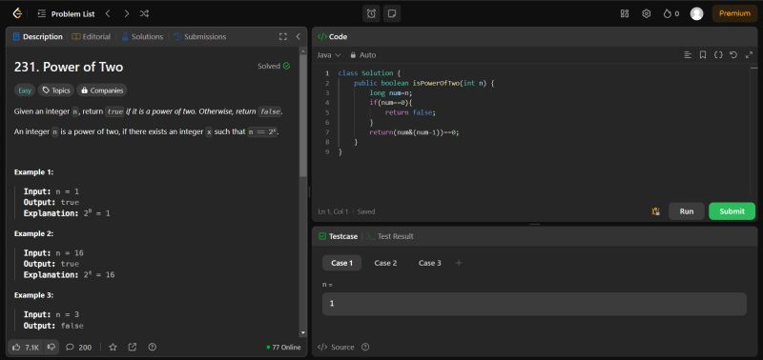This screenshot has width=763, height=360.
Task: Open the Java language dropdown
Action: [x=329, y=55]
